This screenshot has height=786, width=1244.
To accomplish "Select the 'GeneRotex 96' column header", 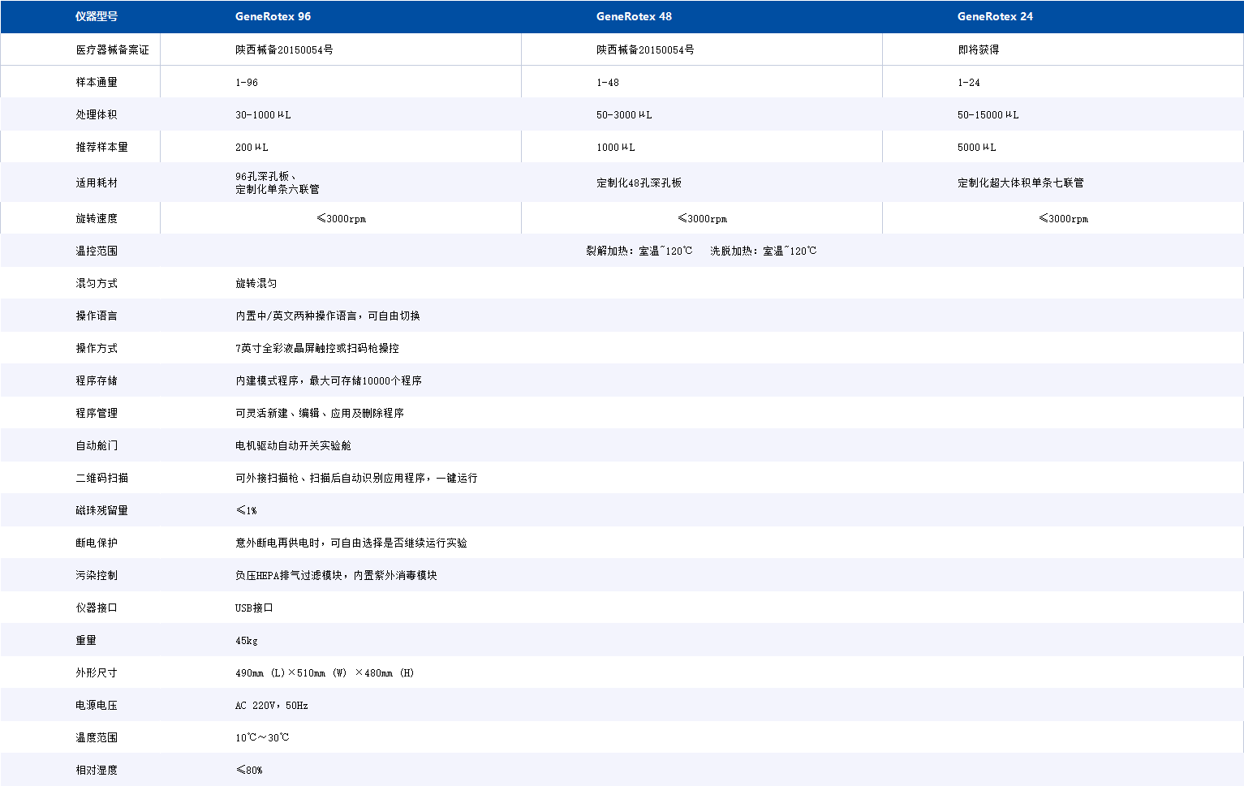I will pos(273,16).
